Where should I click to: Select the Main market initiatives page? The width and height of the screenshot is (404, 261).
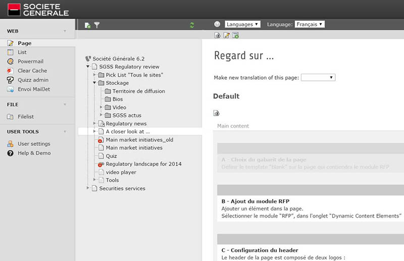pyautogui.click(x=134, y=148)
